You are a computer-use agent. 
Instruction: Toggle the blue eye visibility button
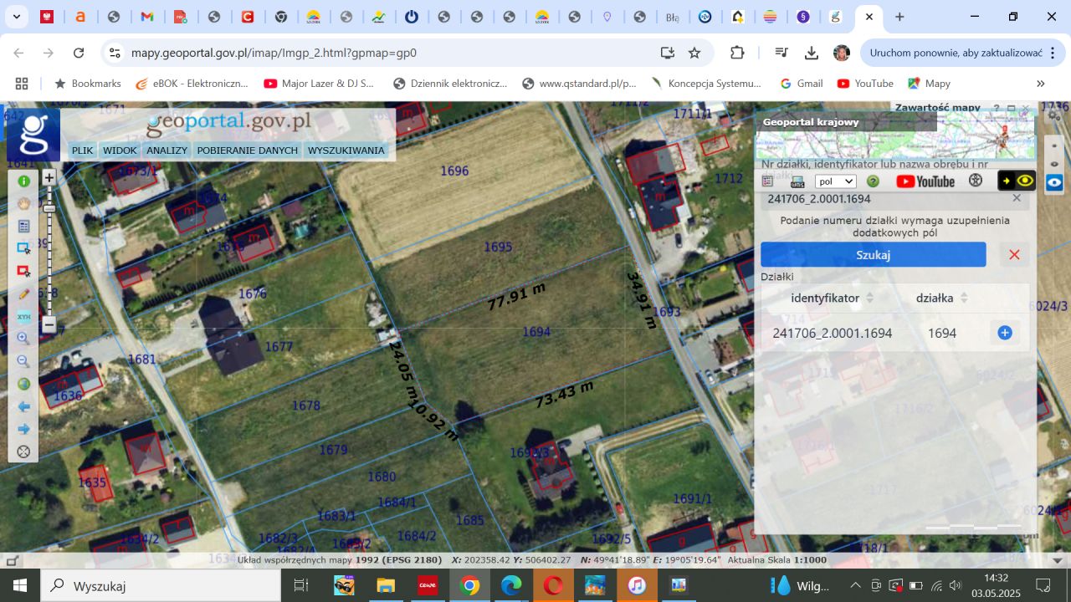pos(1054,181)
